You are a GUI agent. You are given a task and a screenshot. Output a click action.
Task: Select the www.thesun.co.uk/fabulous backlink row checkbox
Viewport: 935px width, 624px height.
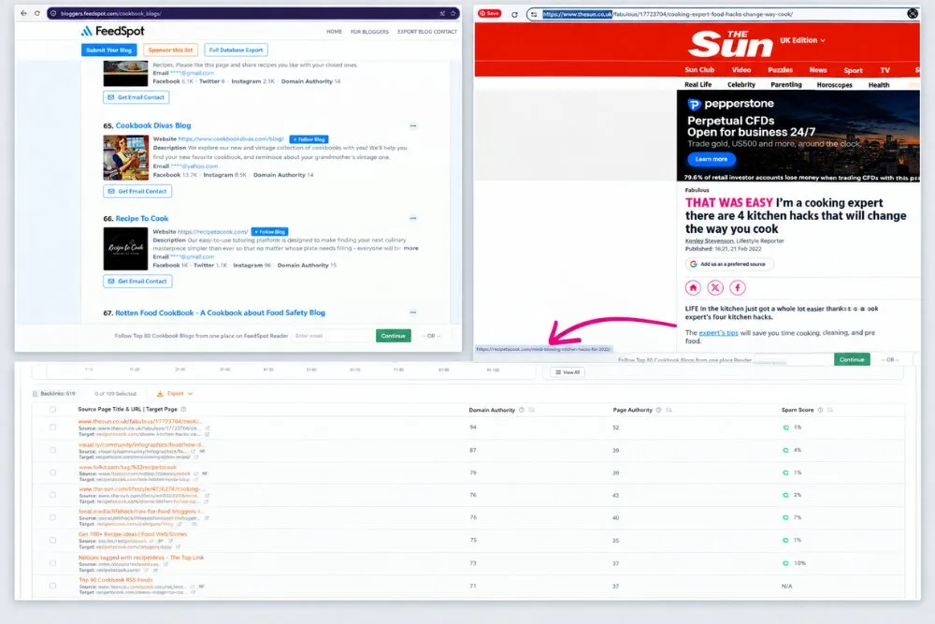(52, 428)
